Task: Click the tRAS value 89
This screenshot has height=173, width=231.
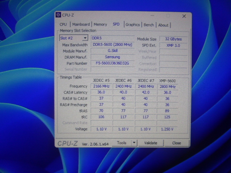Action: point(167,111)
